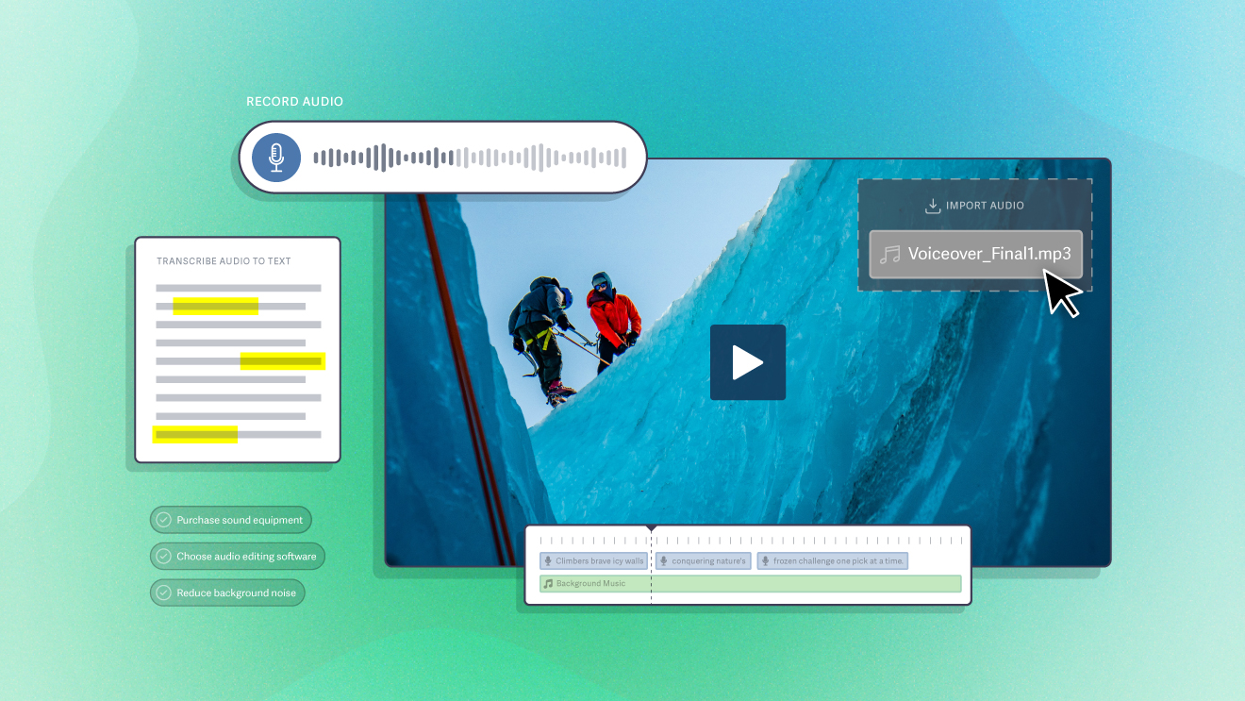1245x701 pixels.
Task: Click the microphone record icon
Action: (x=275, y=158)
